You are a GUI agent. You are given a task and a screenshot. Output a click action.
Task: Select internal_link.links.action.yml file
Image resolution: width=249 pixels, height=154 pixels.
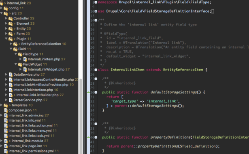coord(30,126)
